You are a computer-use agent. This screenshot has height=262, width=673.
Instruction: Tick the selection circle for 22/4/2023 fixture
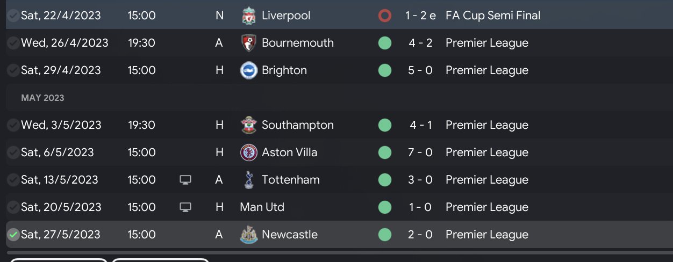[x=13, y=16]
